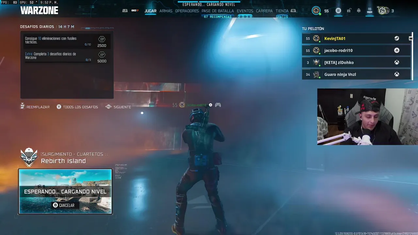Click the Extra three daily challenges entry
The width and height of the screenshot is (418, 235).
(67, 57)
